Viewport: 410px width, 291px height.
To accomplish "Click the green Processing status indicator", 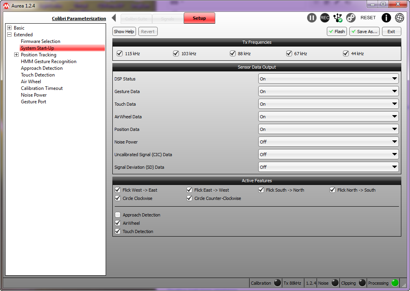I will 395,283.
